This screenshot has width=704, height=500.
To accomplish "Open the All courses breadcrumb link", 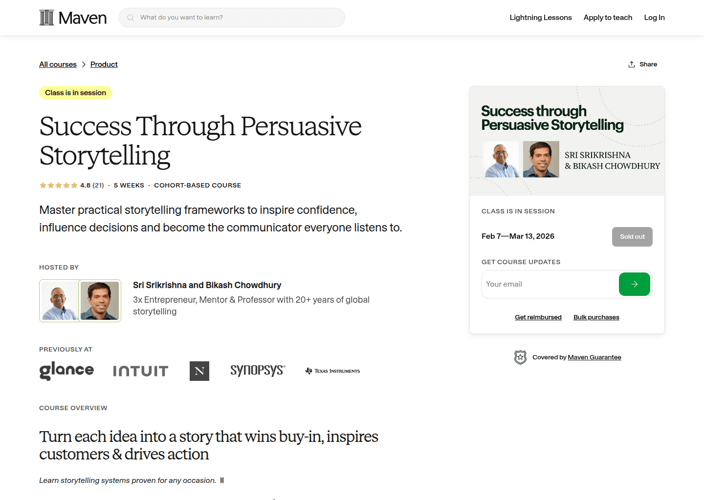I will point(58,64).
